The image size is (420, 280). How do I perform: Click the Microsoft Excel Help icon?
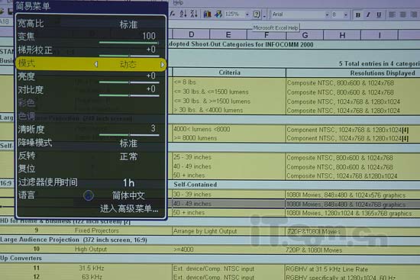pos(257,14)
